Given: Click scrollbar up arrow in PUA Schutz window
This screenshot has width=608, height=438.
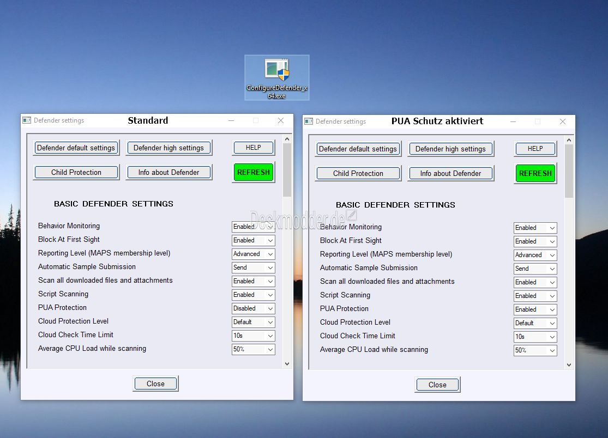Looking at the screenshot, I should pos(569,140).
